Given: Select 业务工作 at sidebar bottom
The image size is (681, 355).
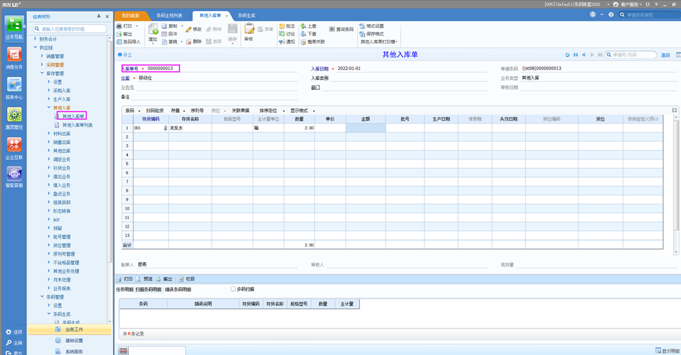Looking at the screenshot, I should [x=69, y=329].
